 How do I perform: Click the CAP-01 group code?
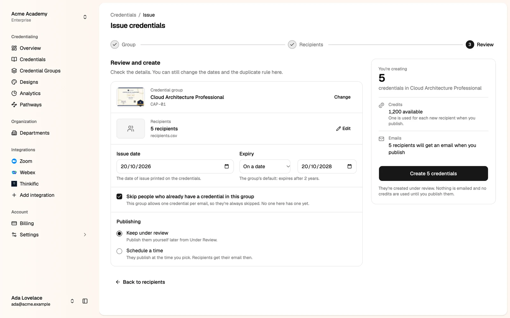tap(158, 104)
